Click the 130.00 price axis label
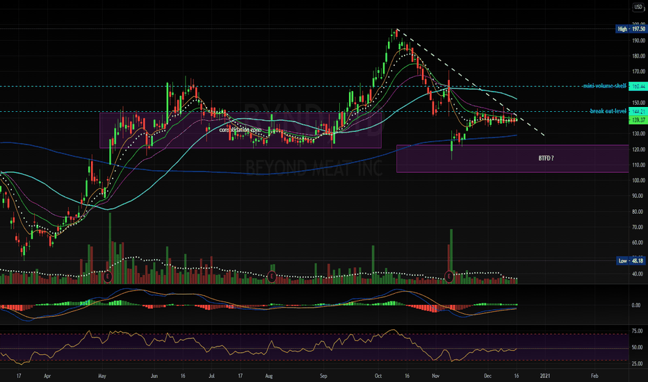This screenshot has height=382, width=648. 638,134
